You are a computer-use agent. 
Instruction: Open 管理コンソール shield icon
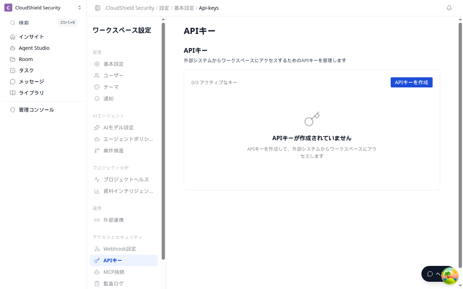click(x=13, y=110)
